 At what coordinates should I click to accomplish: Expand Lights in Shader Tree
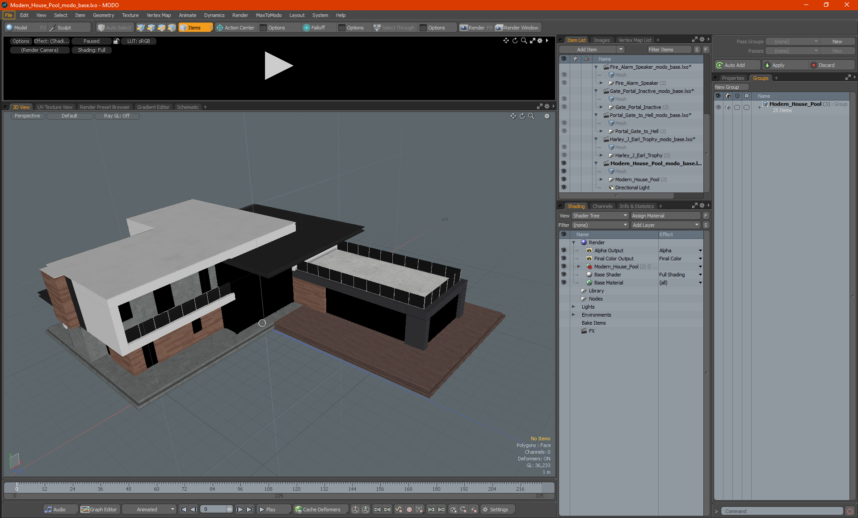point(574,307)
